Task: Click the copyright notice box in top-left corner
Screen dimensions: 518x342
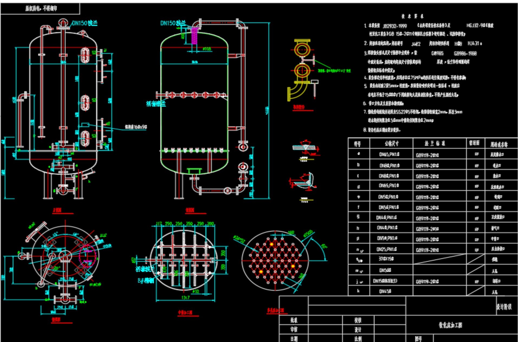Action: coord(41,8)
